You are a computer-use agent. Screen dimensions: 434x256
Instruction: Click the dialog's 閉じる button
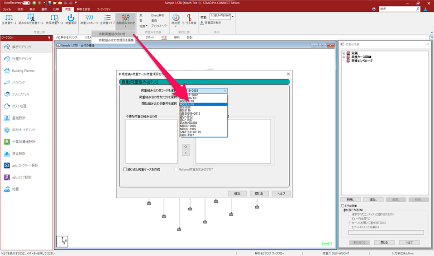(259, 194)
